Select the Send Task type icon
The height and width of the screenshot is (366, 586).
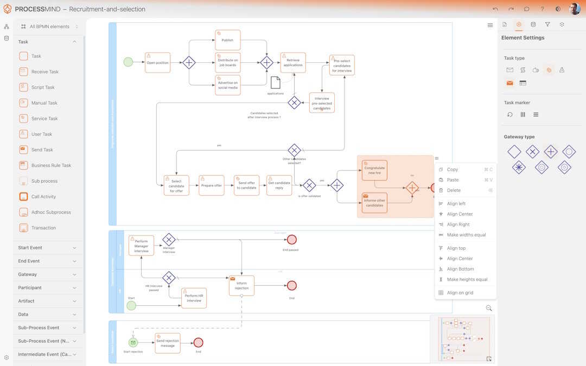tap(509, 82)
